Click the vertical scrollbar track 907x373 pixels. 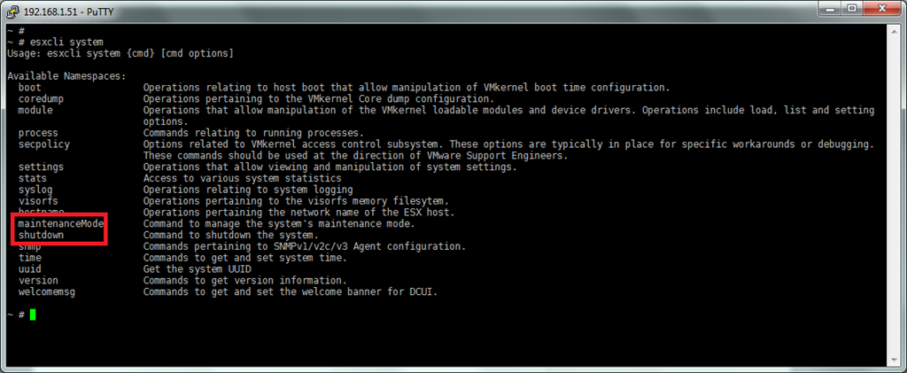[x=895, y=195]
